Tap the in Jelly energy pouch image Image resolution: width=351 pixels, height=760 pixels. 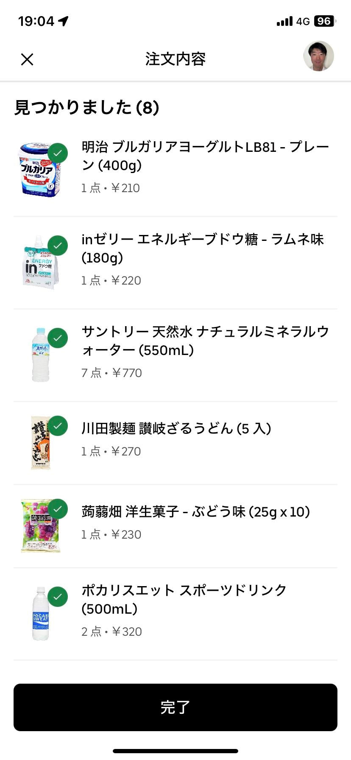point(39,264)
